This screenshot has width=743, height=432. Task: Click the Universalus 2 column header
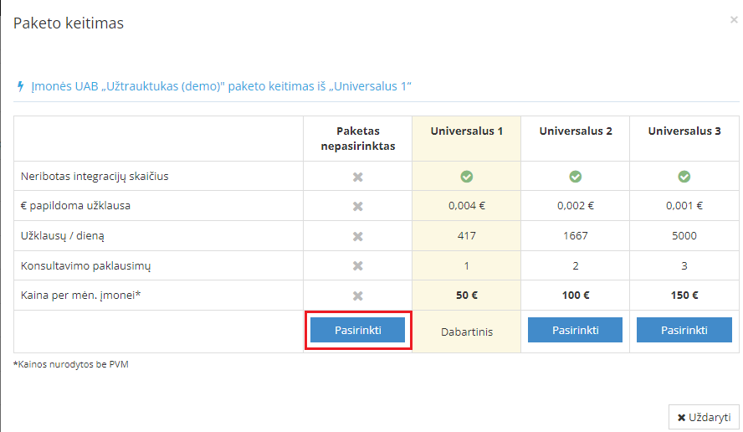point(575,131)
